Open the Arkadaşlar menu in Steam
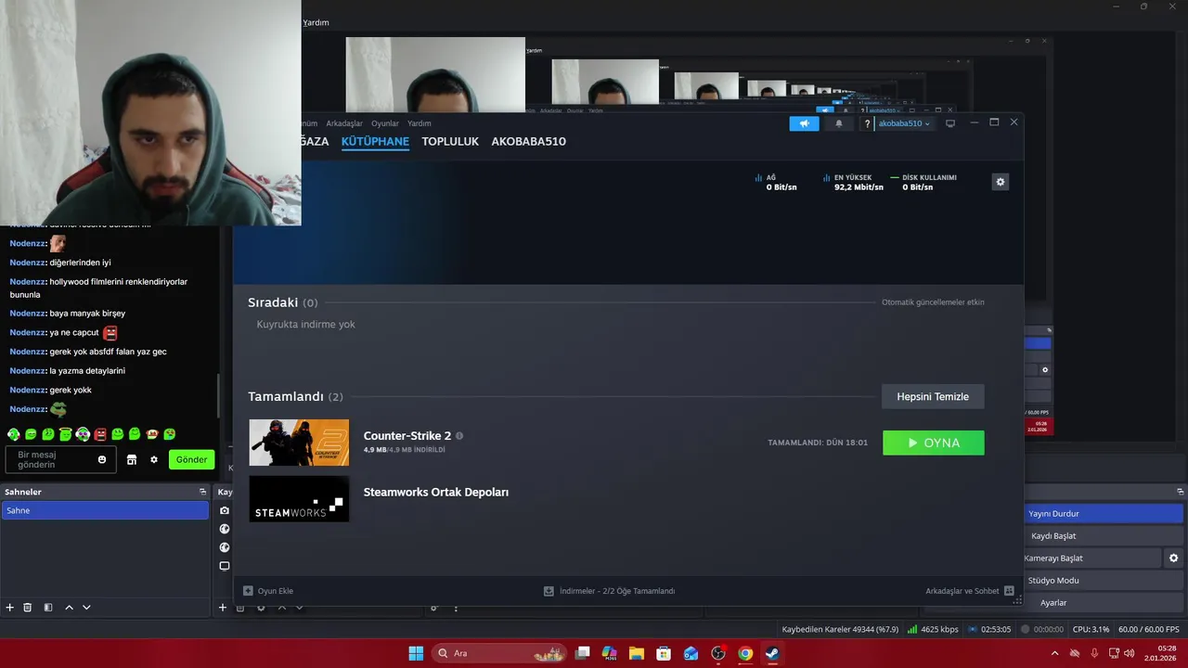 pyautogui.click(x=344, y=123)
